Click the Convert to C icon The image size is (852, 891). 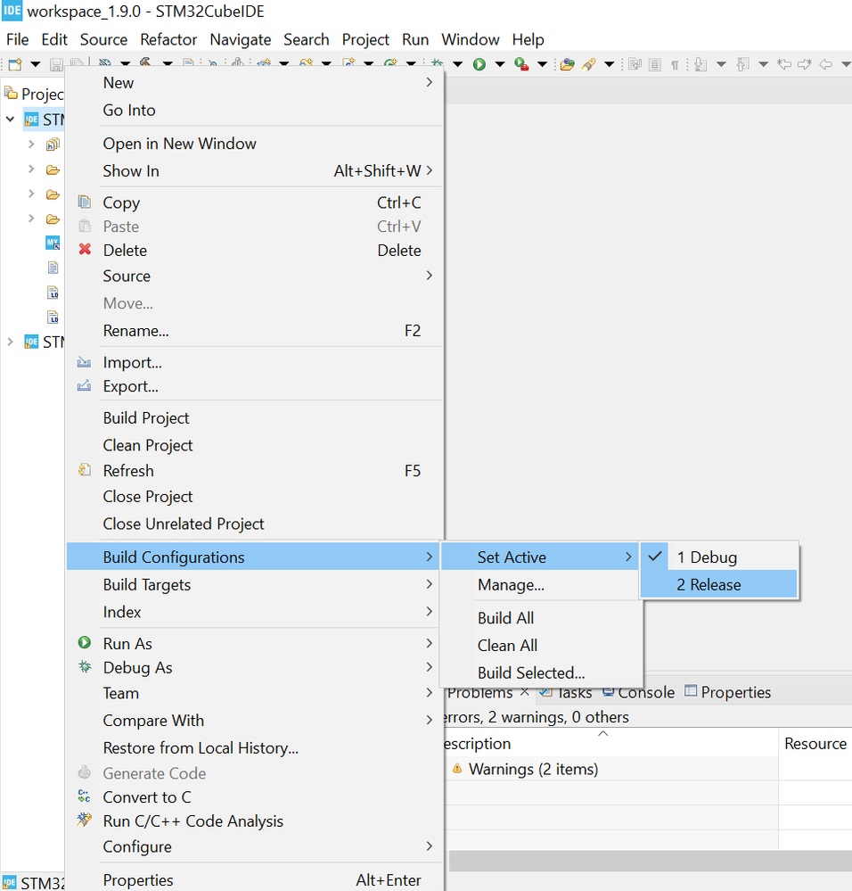[85, 796]
